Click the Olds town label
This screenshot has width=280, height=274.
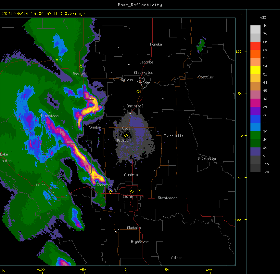126,128
